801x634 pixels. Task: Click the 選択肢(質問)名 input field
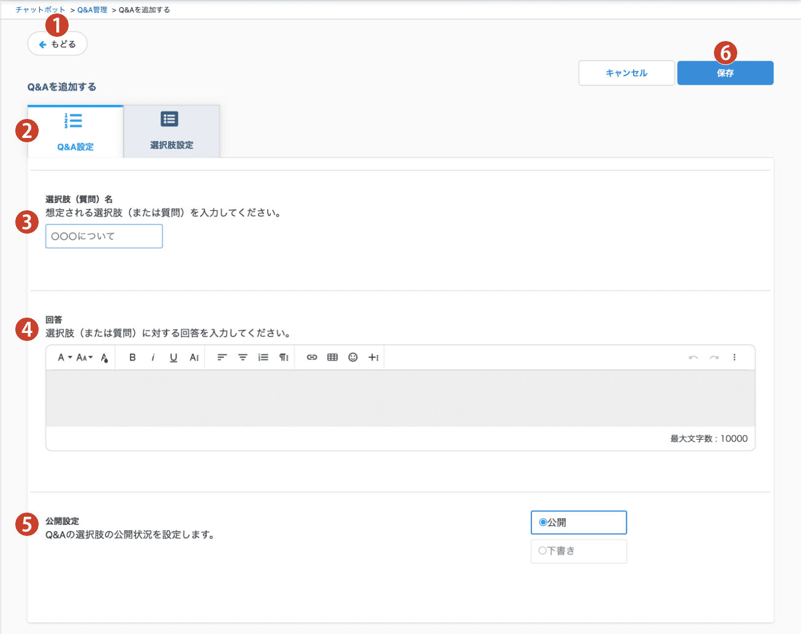104,236
